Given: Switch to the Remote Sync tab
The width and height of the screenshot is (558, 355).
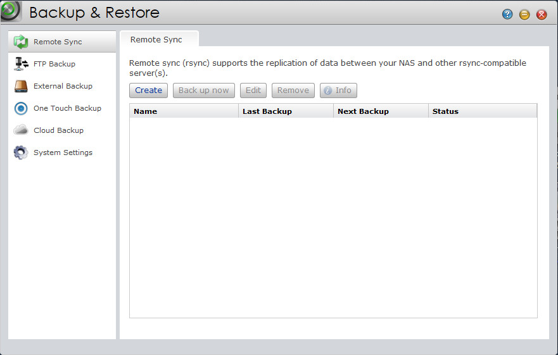Looking at the screenshot, I should click(x=156, y=39).
